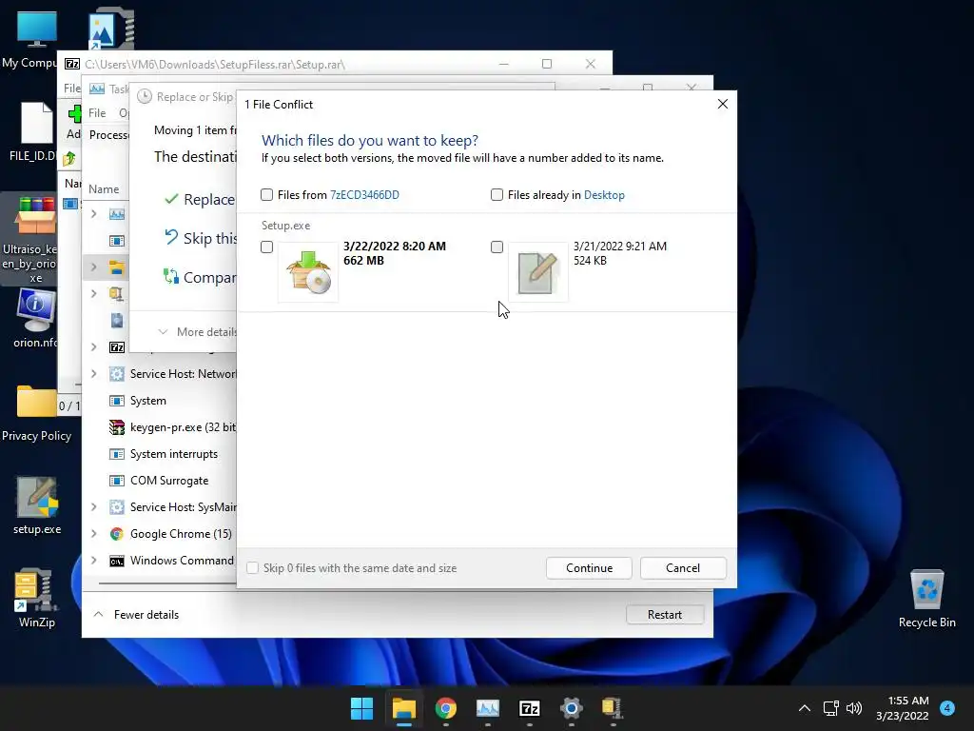Open Google Chrome from taskbar
The image size is (974, 731).
pos(445,708)
